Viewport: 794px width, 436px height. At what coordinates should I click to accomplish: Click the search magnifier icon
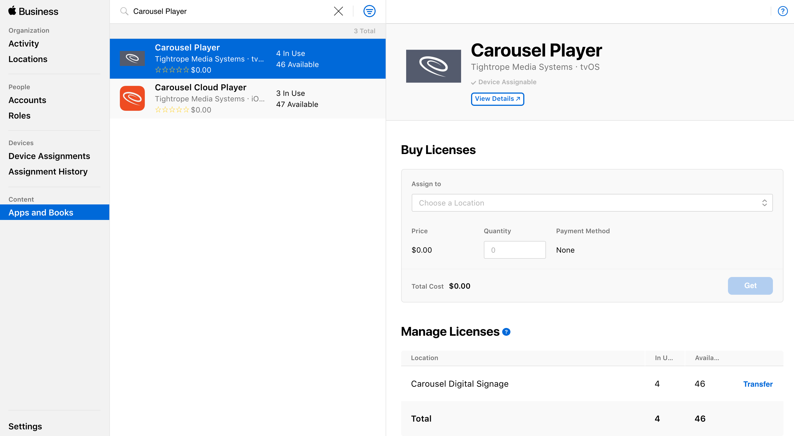pos(124,11)
